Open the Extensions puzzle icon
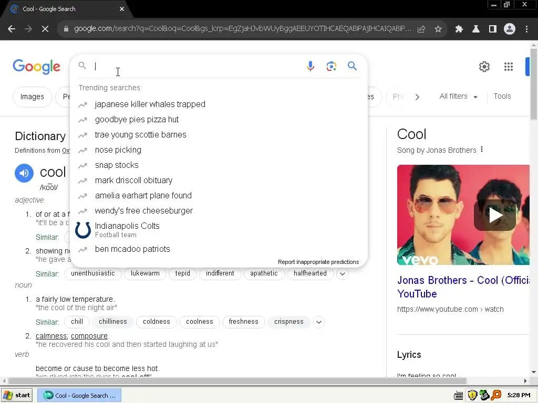This screenshot has width=538, height=403. point(459,29)
